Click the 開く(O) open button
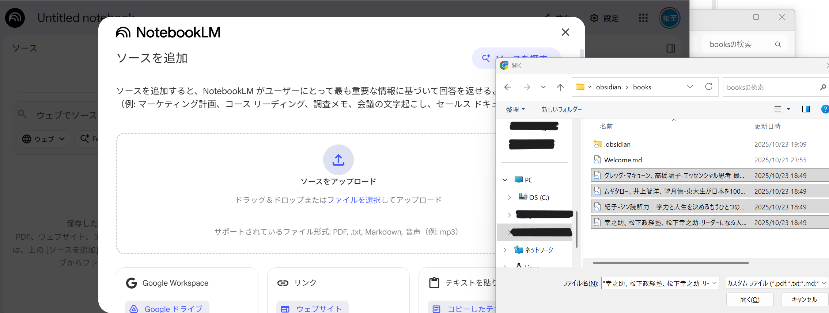 750,300
